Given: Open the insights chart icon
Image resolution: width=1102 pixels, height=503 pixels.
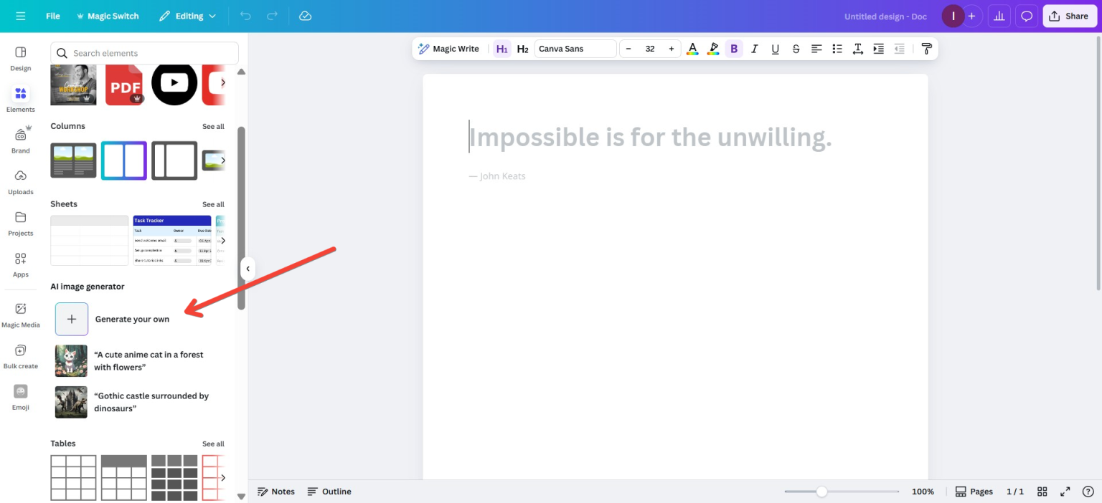Looking at the screenshot, I should click(x=999, y=16).
